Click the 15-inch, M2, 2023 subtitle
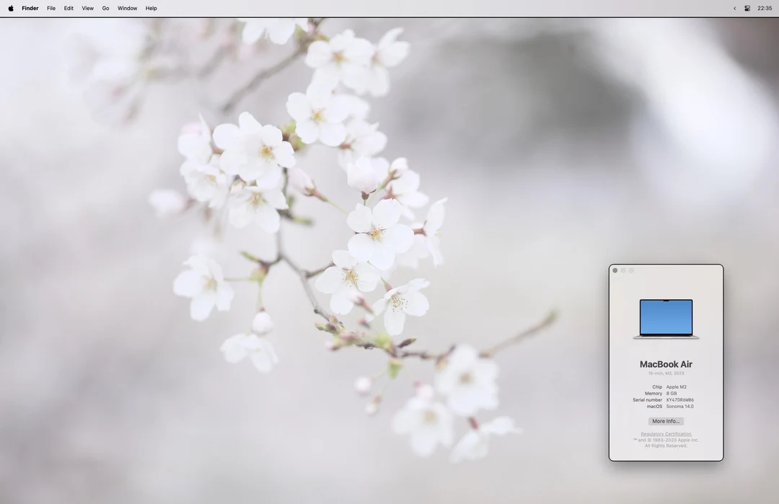The image size is (779, 504). click(665, 373)
